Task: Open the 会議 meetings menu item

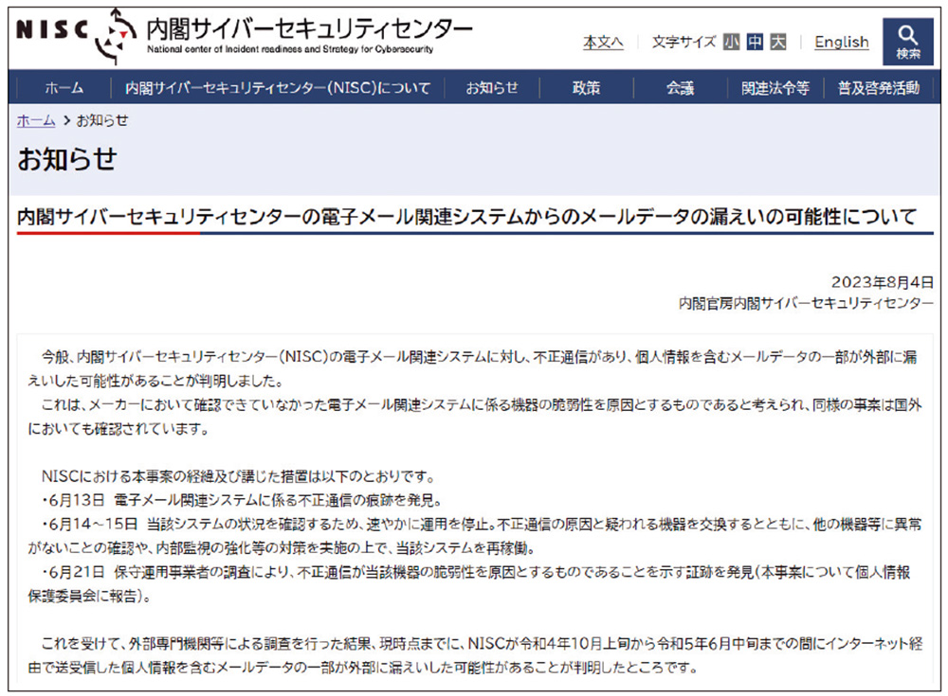Action: pos(681,86)
